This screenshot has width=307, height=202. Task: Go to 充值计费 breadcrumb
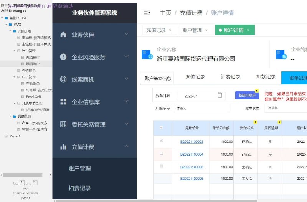point(191,13)
